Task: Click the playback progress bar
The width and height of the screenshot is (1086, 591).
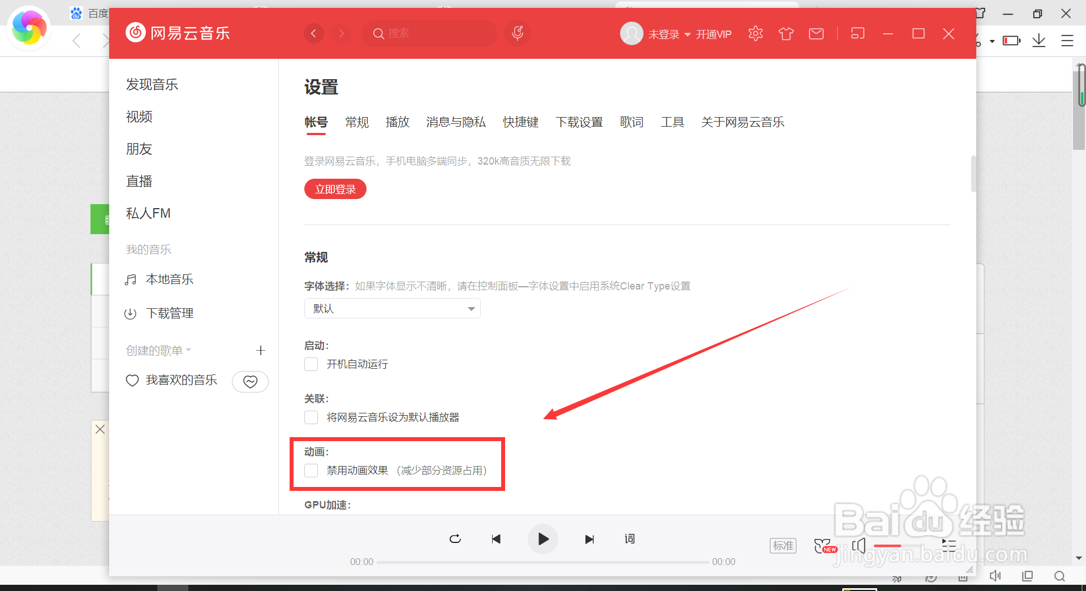Action: tap(543, 562)
